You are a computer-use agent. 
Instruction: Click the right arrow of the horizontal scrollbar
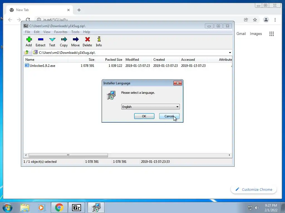229,155
